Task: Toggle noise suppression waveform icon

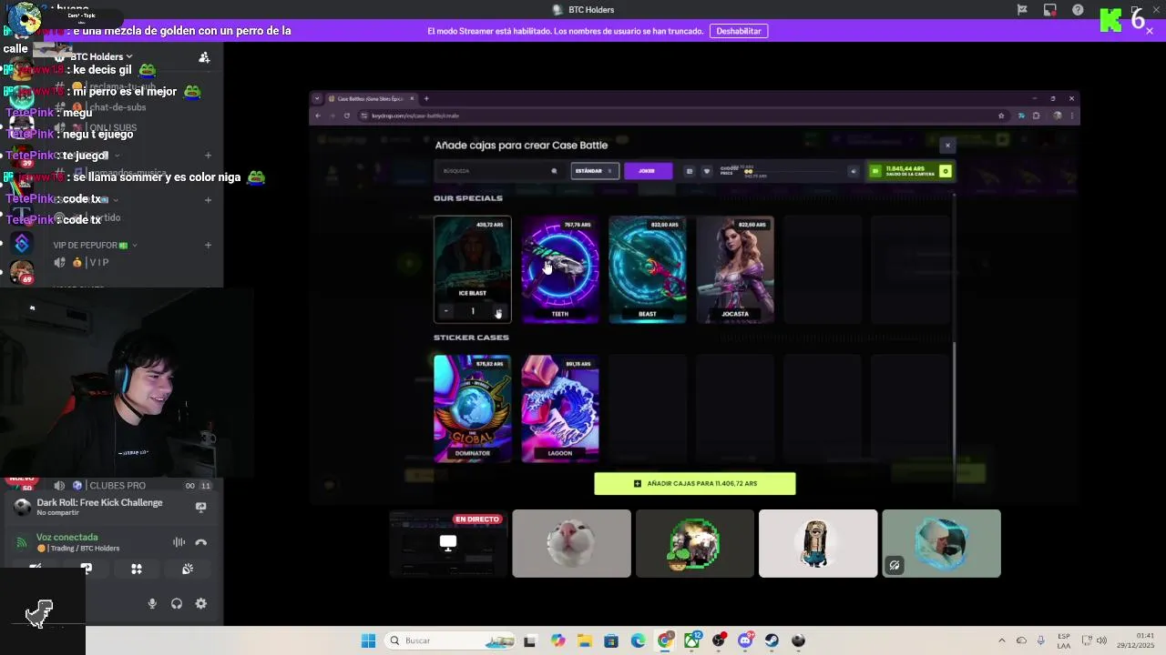Action: click(x=179, y=542)
